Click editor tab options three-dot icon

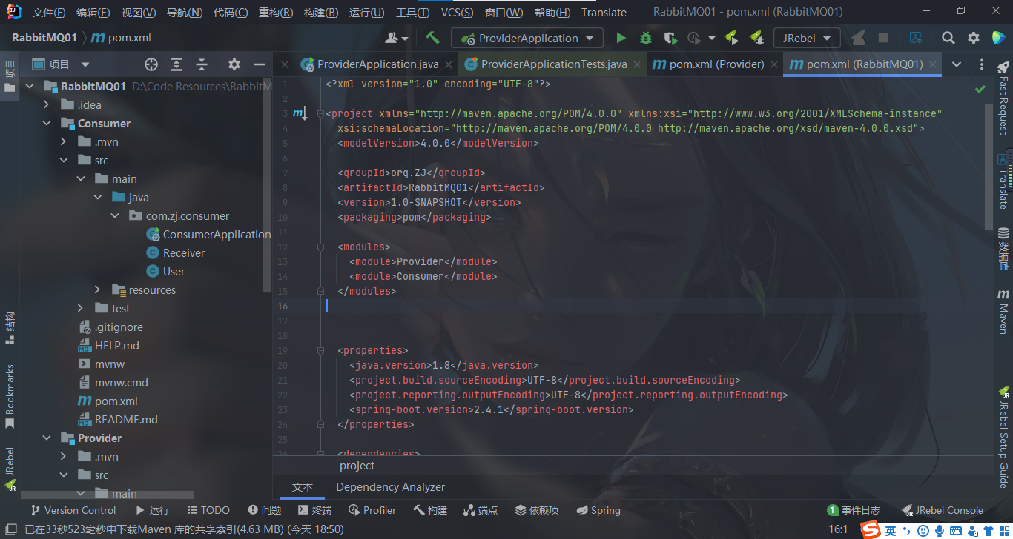[982, 64]
